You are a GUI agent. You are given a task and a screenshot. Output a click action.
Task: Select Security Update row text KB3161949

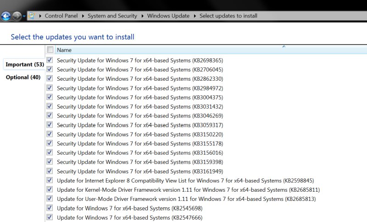(140, 171)
